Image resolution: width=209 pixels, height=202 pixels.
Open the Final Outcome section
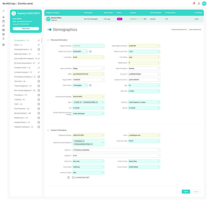(x=21, y=109)
